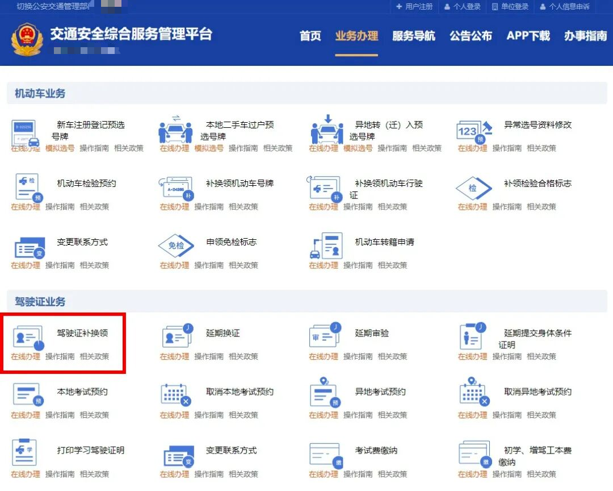
Task: Open the 延期换证 icon
Action: click(178, 335)
